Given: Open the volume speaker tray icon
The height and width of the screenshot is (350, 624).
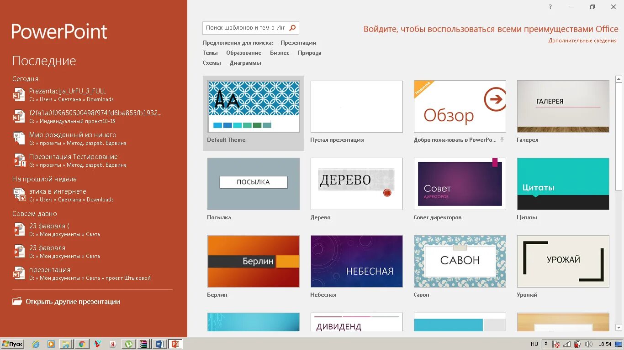Looking at the screenshot, I should pos(588,344).
